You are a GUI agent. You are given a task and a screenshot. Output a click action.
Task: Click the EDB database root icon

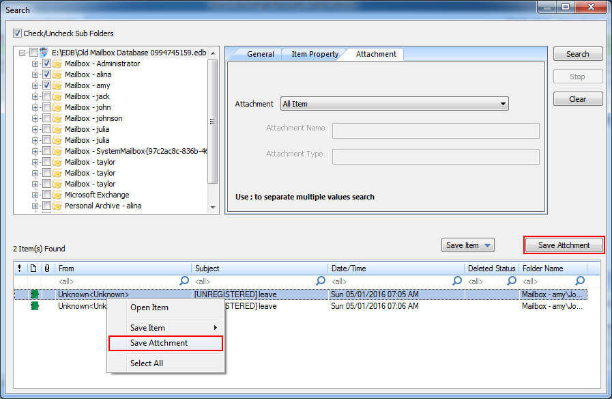pyautogui.click(x=44, y=53)
